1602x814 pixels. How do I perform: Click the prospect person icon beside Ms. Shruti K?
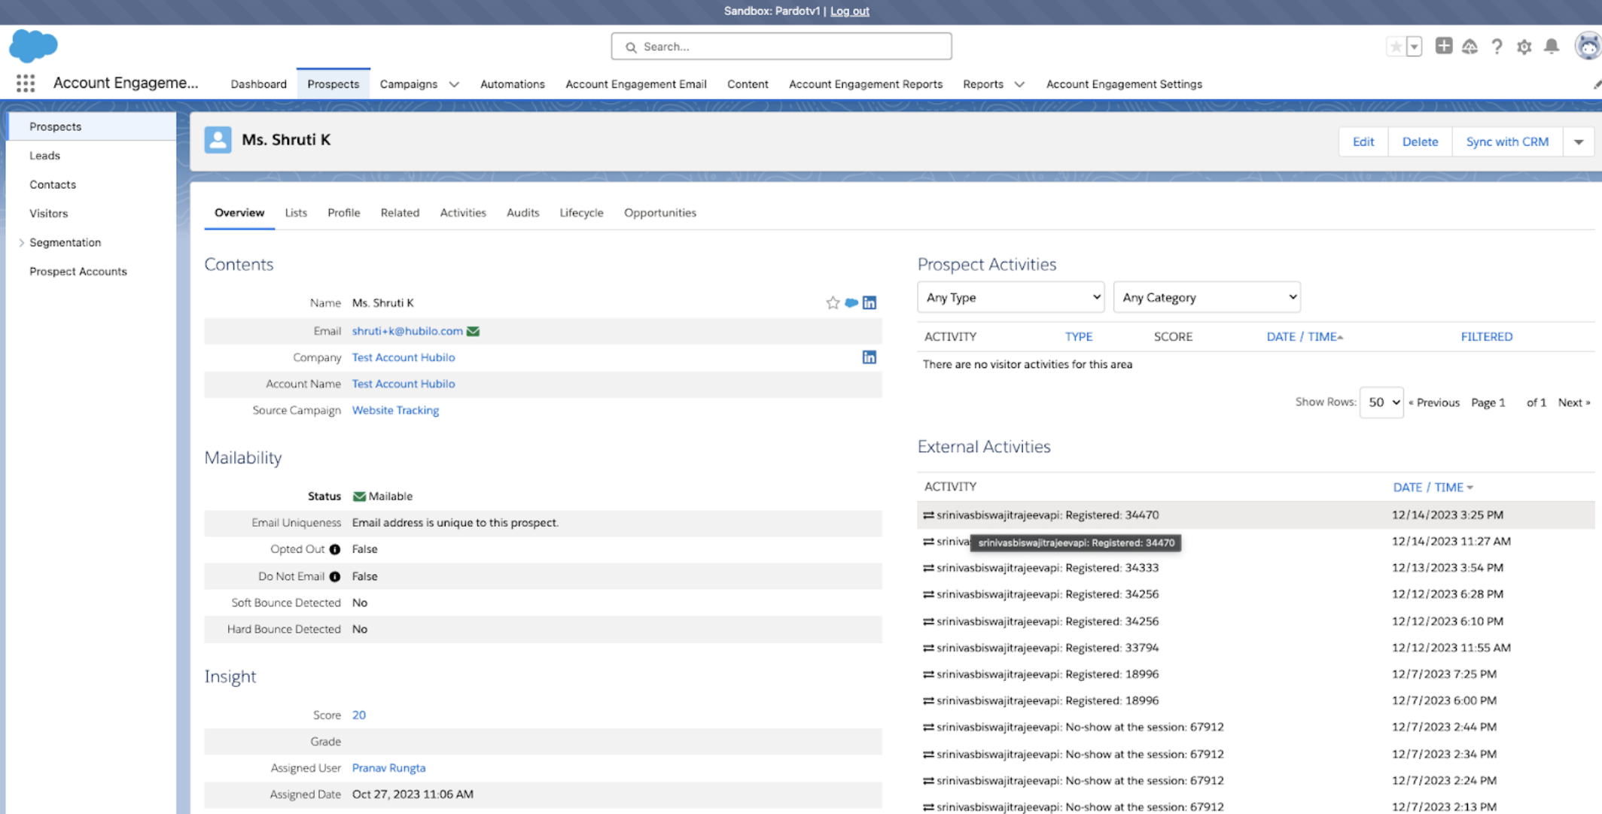pos(218,140)
